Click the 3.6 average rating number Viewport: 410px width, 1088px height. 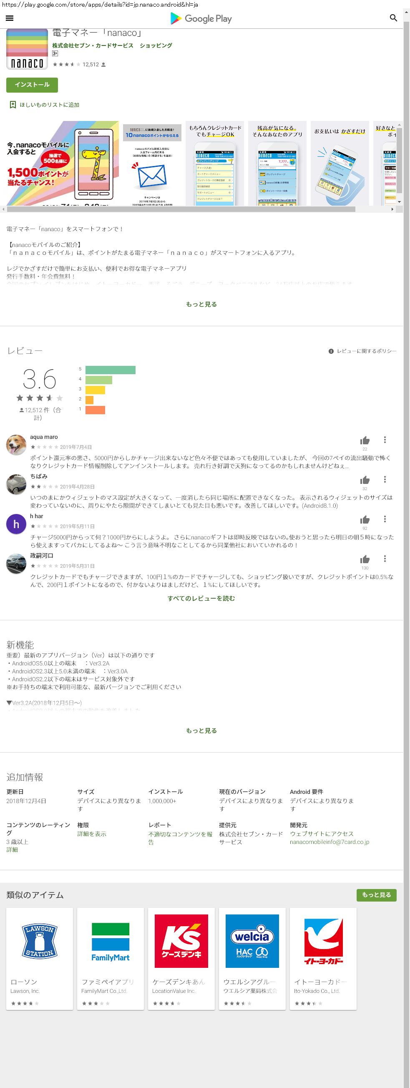[x=39, y=379]
